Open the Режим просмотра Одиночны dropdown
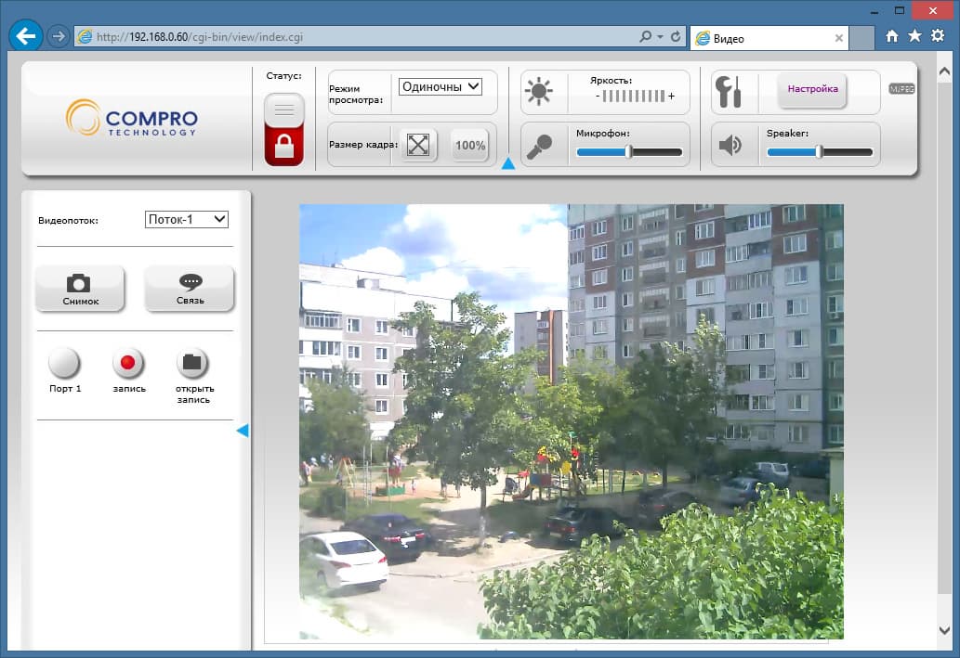Image resolution: width=960 pixels, height=658 pixels. pos(441,87)
